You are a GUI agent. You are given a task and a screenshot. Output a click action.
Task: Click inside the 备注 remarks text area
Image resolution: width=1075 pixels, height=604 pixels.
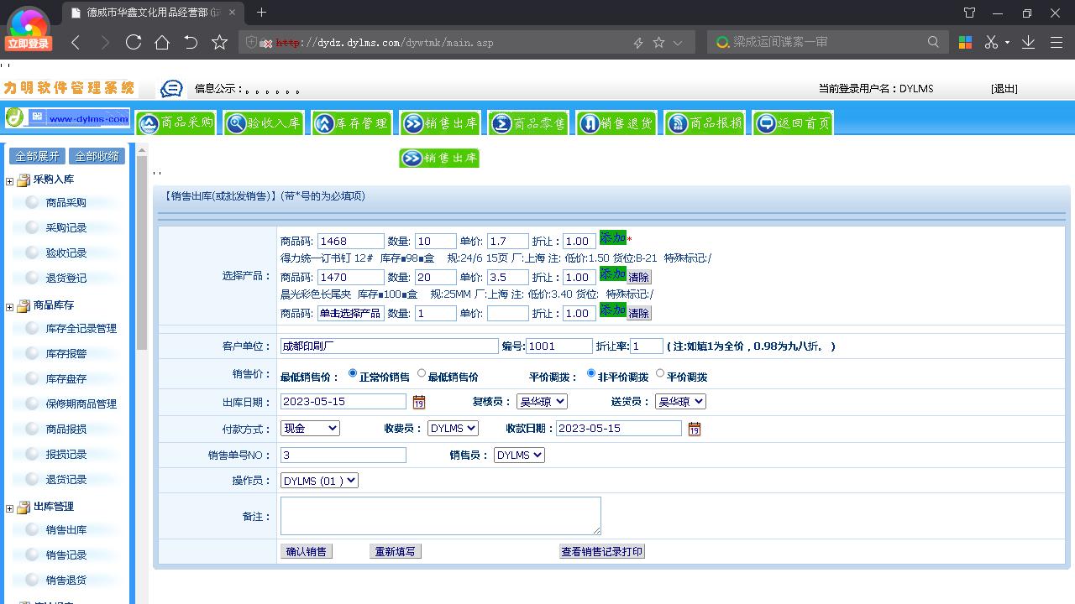440,514
